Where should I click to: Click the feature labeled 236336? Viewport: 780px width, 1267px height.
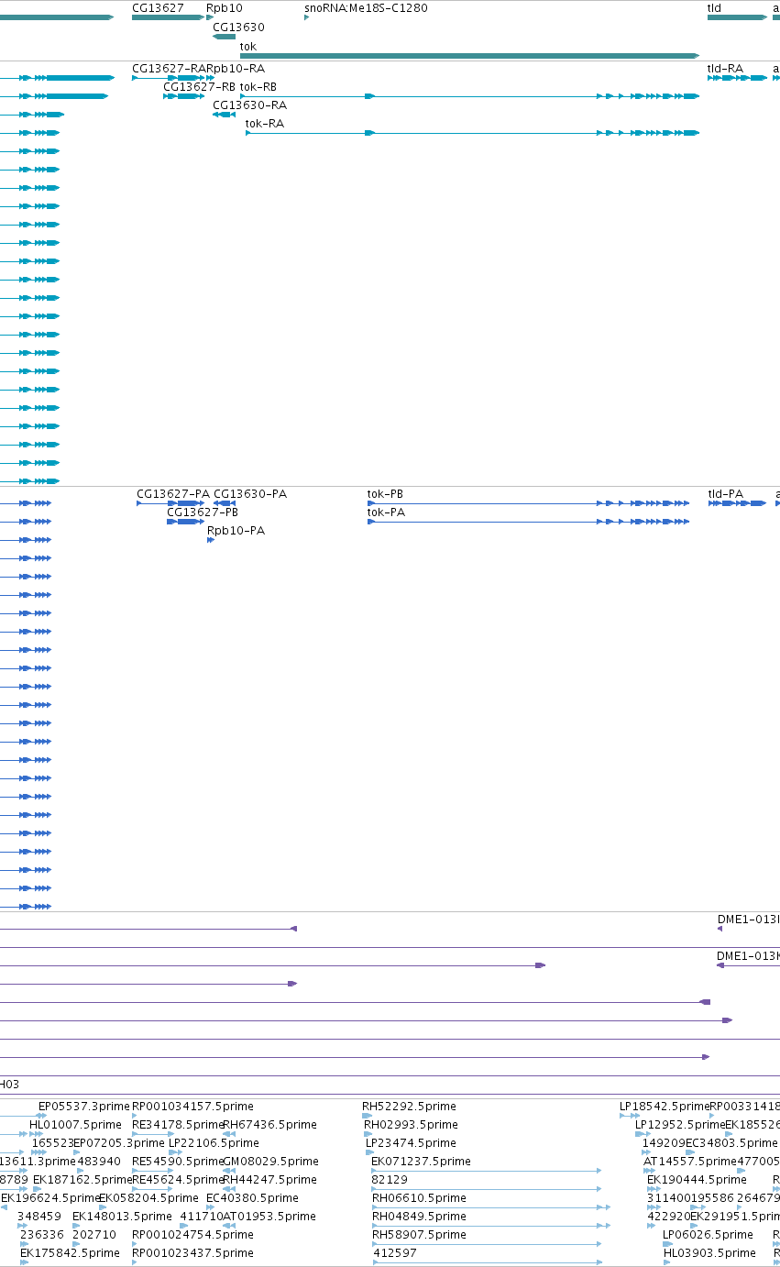[x=41, y=1235]
